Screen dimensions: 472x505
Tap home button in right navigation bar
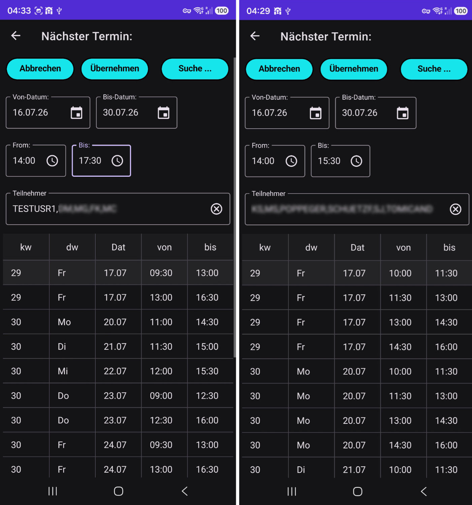[x=357, y=492]
